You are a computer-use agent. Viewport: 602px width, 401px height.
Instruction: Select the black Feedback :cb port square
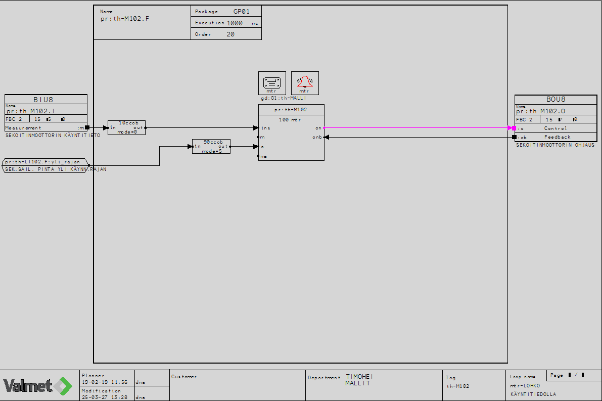coord(514,137)
